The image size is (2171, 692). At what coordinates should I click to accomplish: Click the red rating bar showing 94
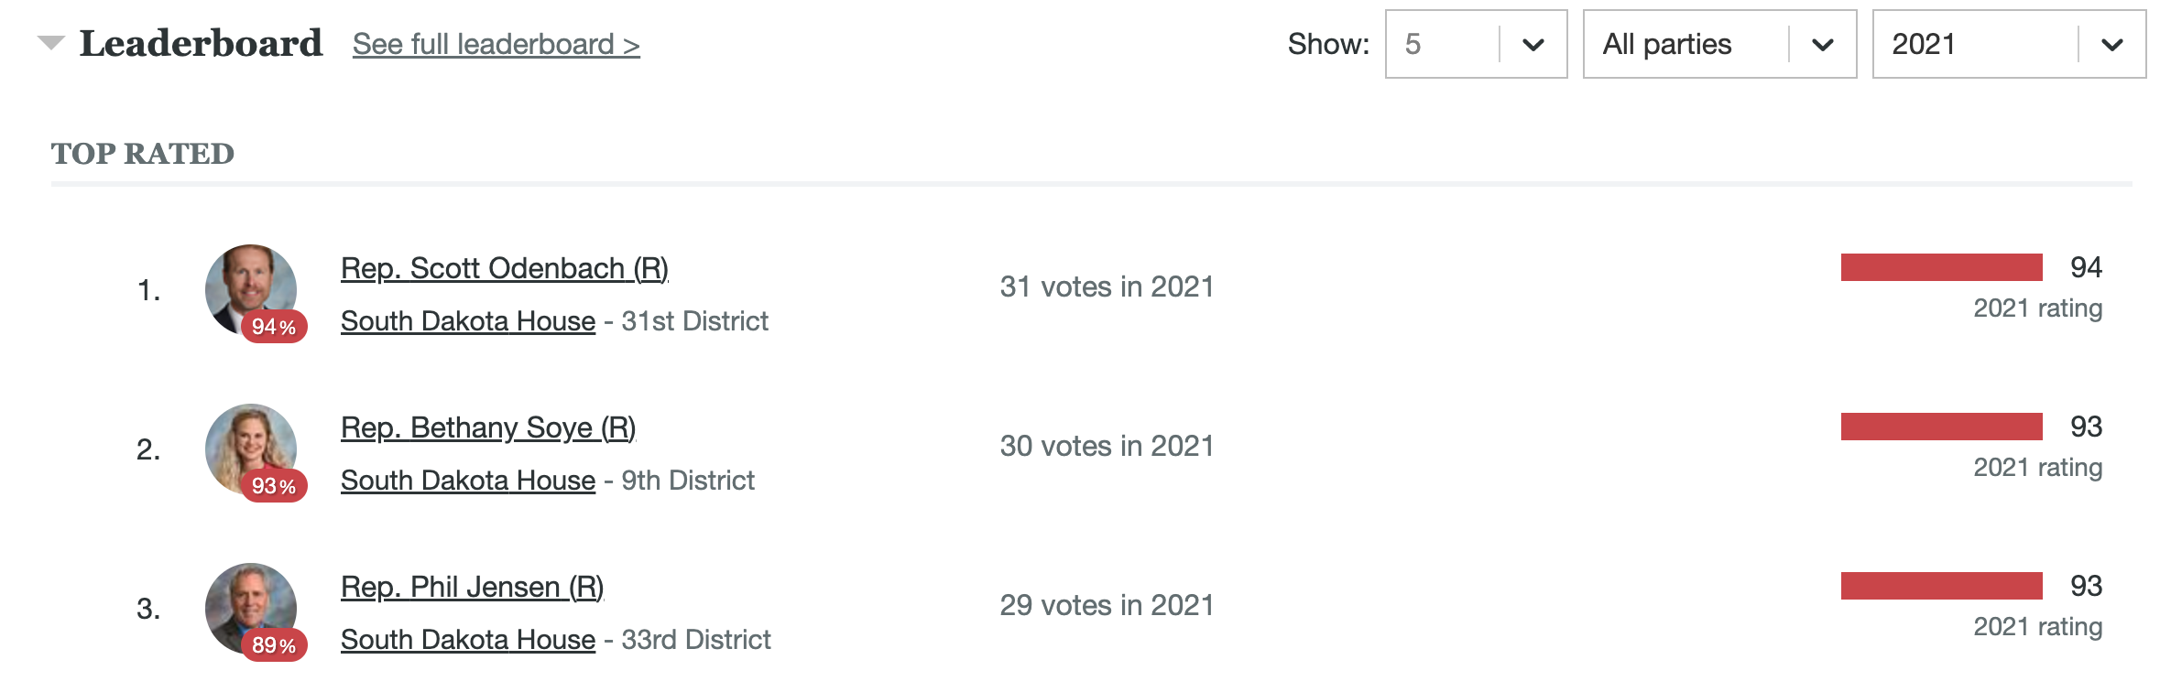pos(1942,267)
